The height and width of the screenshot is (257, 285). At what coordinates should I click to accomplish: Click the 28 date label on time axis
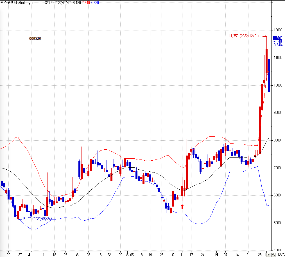coord(260,255)
